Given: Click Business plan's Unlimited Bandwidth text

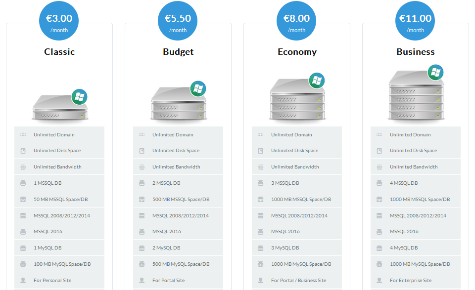Looking at the screenshot, I should (414, 167).
